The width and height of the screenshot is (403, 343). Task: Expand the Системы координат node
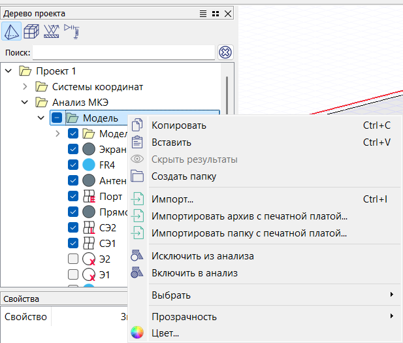coord(25,86)
